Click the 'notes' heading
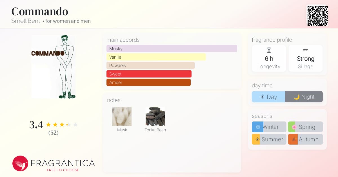The image size is (338, 177). (x=114, y=100)
